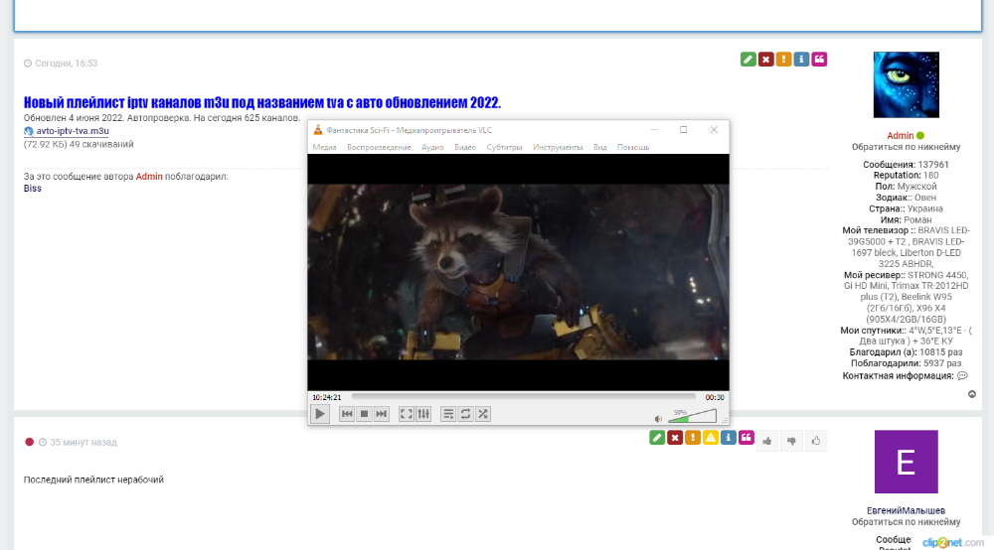The height and width of the screenshot is (550, 994).
Task: Open Biss user profile link
Action: pos(33,189)
